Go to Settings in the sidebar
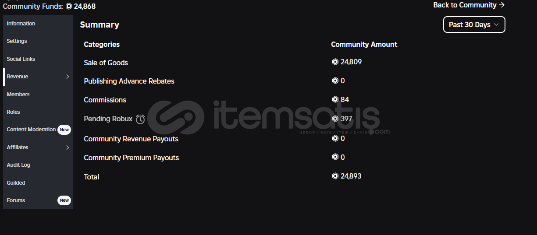The height and width of the screenshot is (235, 537). point(38,41)
